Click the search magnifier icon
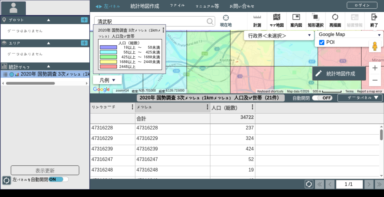Image resolution: width=384 pixels, height=197 pixels. [210, 21]
